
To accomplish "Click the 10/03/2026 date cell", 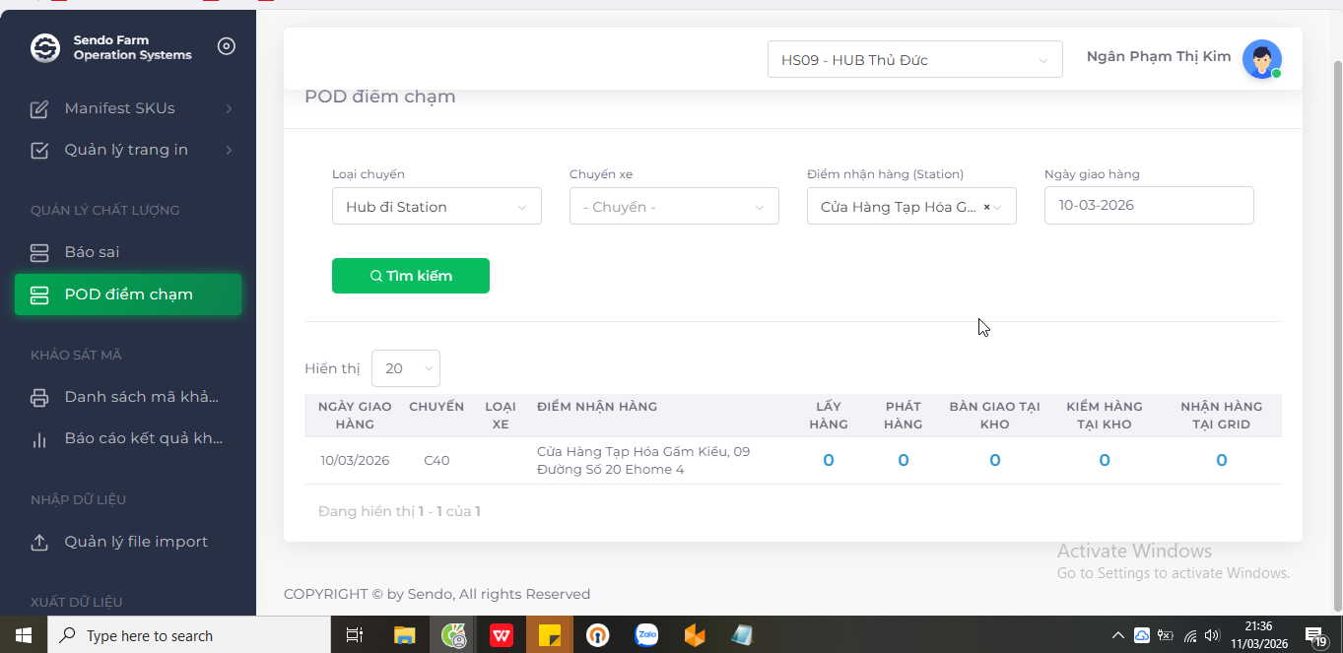I will tap(355, 460).
